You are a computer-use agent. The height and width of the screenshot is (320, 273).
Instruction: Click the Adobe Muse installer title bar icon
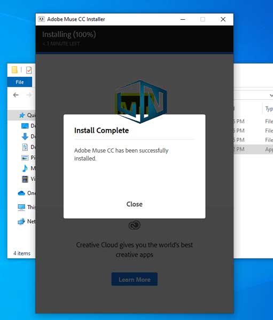coord(41,19)
